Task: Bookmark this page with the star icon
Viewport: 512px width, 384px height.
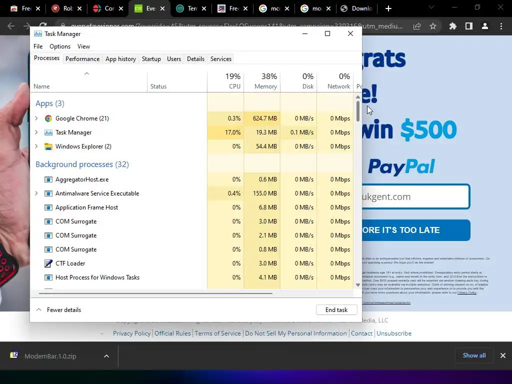Action: tap(433, 26)
